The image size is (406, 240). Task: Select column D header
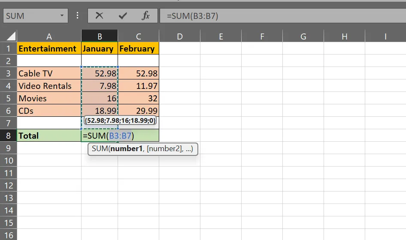[180, 36]
